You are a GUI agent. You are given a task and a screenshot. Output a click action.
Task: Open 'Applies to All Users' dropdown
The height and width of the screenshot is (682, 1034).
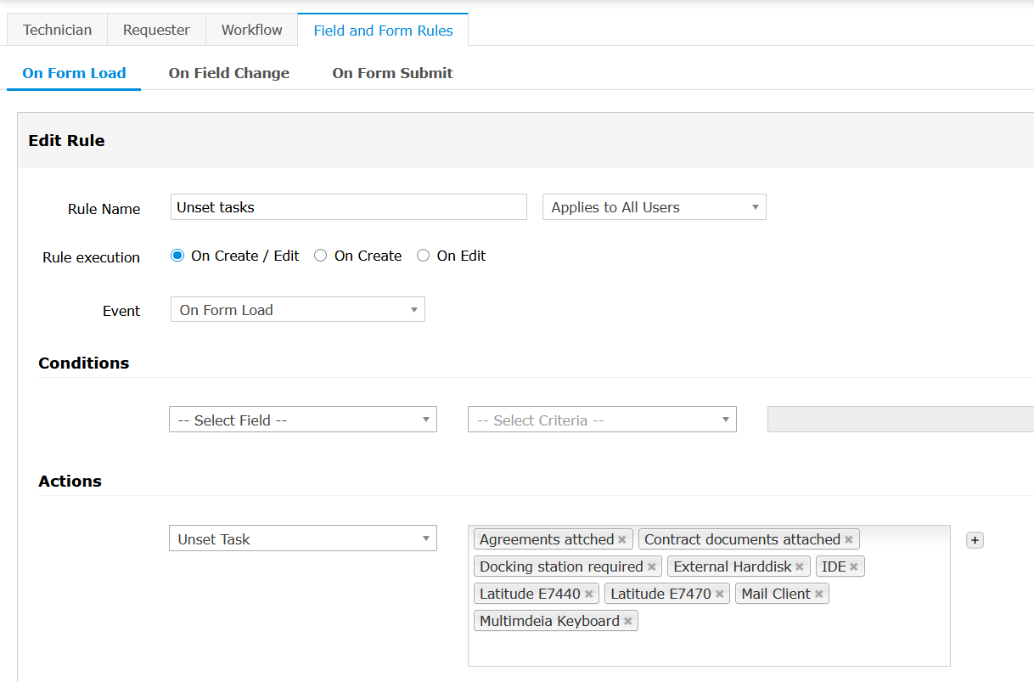[655, 207]
